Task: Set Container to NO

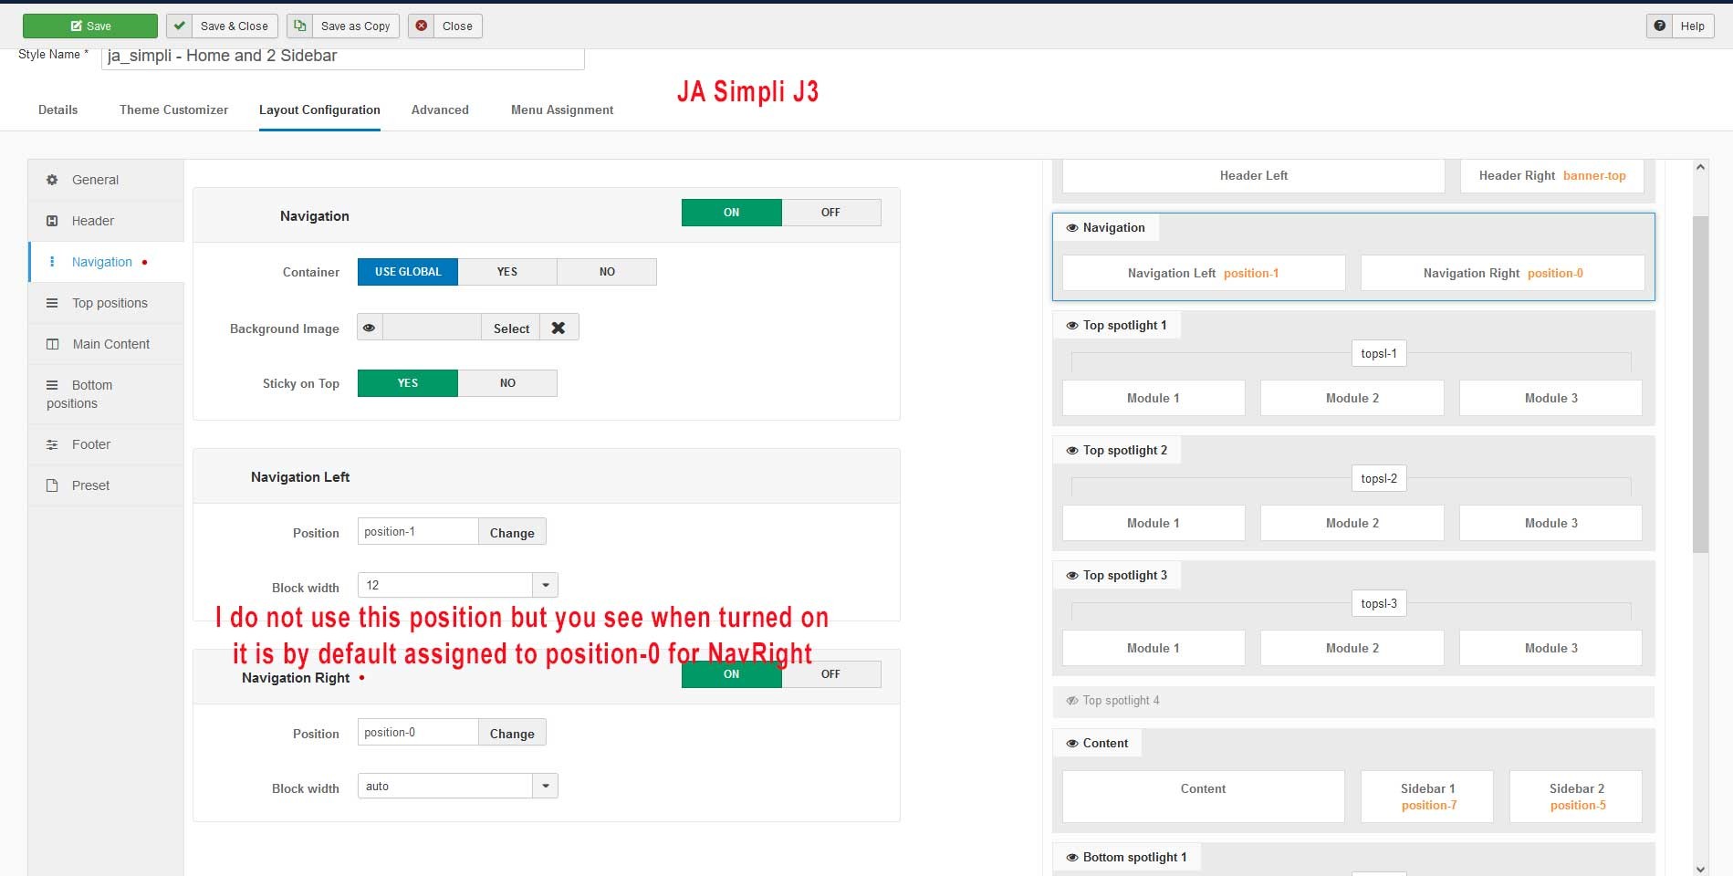Action: [x=607, y=272]
